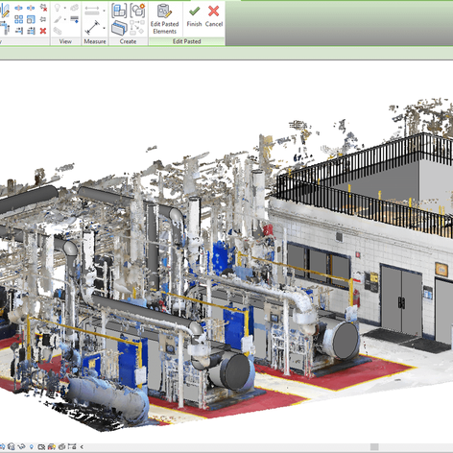This screenshot has width=453, height=453.
Task: Open the Aligned Dimension dropdown arrow
Action: (x=104, y=28)
